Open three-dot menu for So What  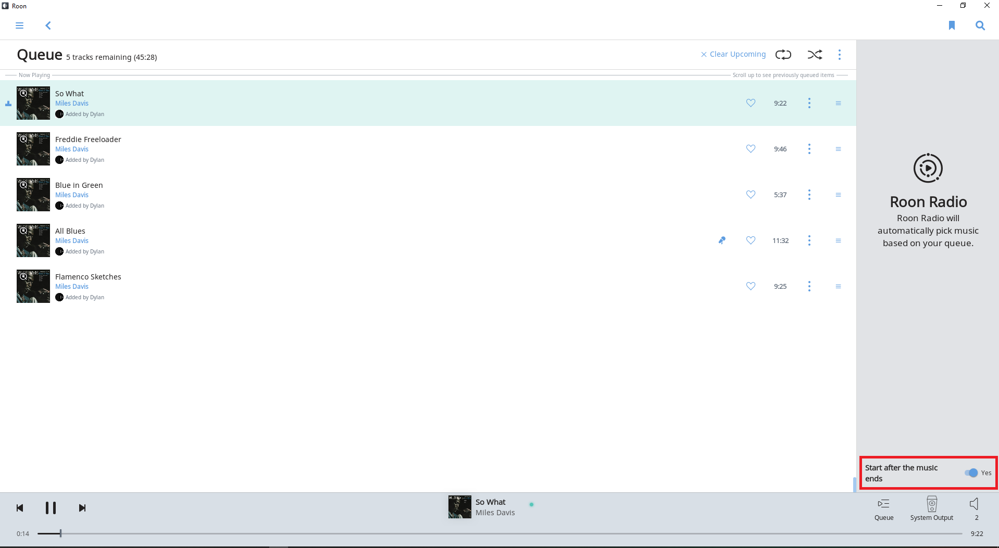click(x=809, y=103)
